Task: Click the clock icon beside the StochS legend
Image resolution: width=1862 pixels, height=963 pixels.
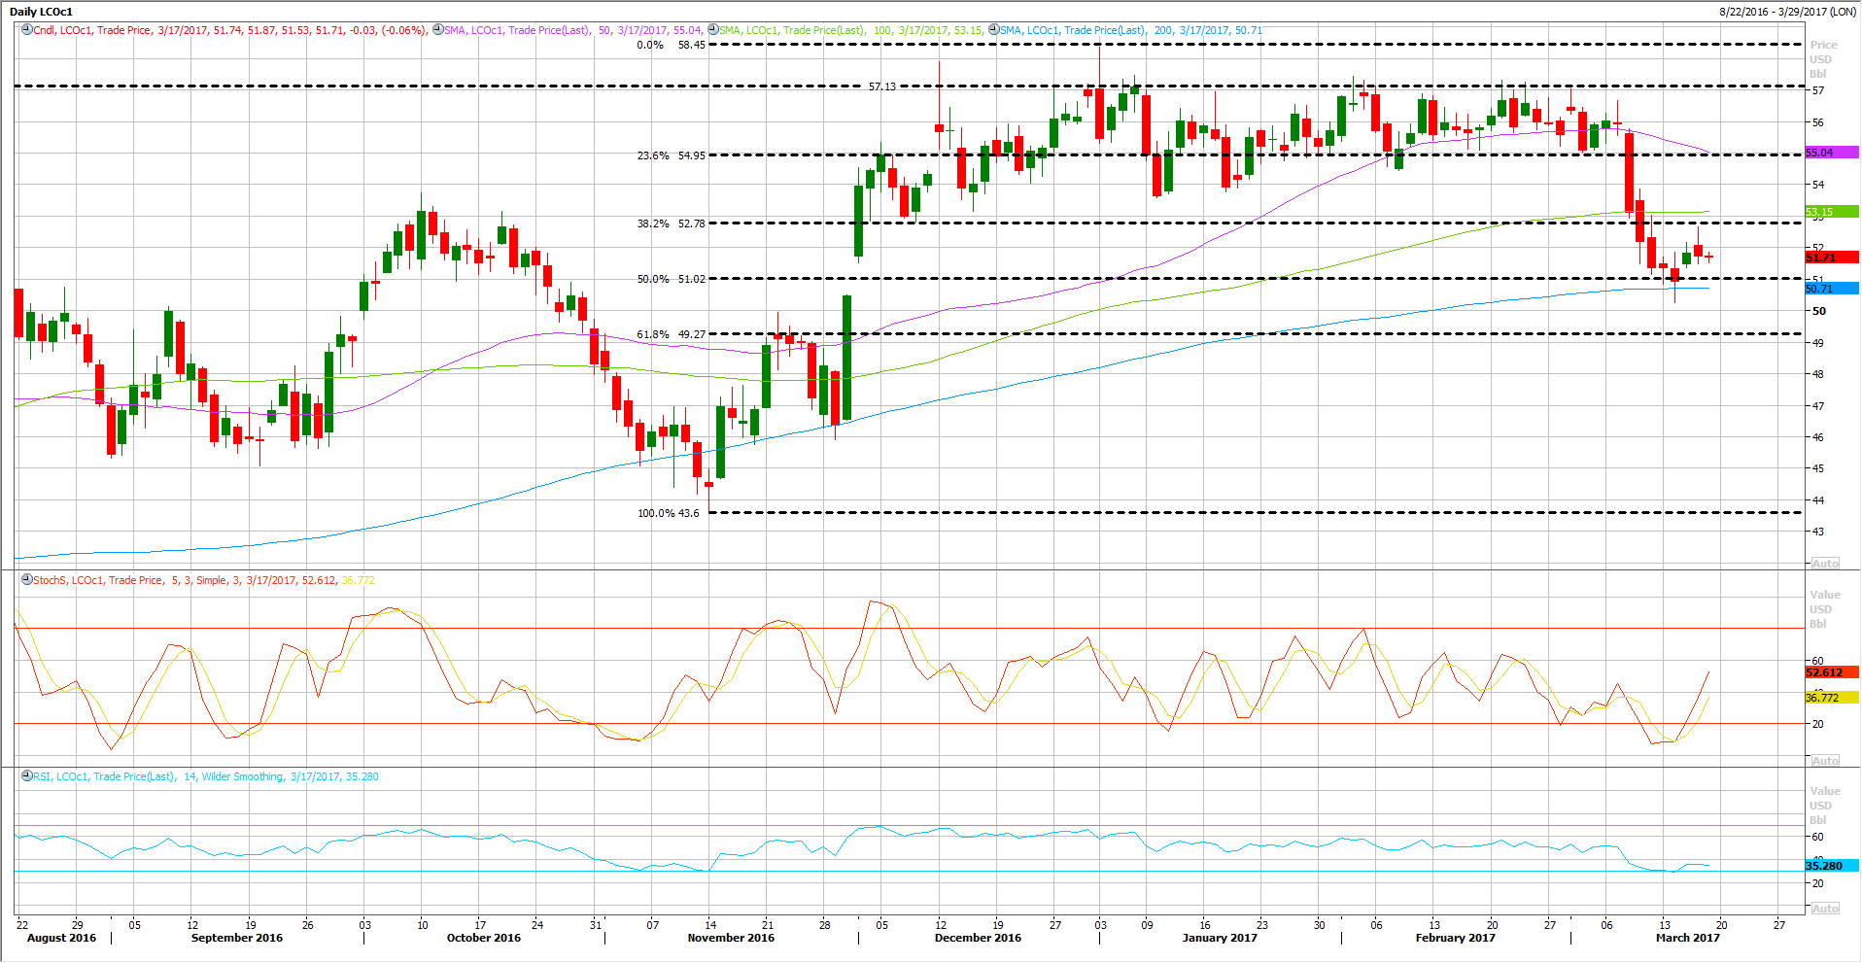Action: (x=26, y=580)
